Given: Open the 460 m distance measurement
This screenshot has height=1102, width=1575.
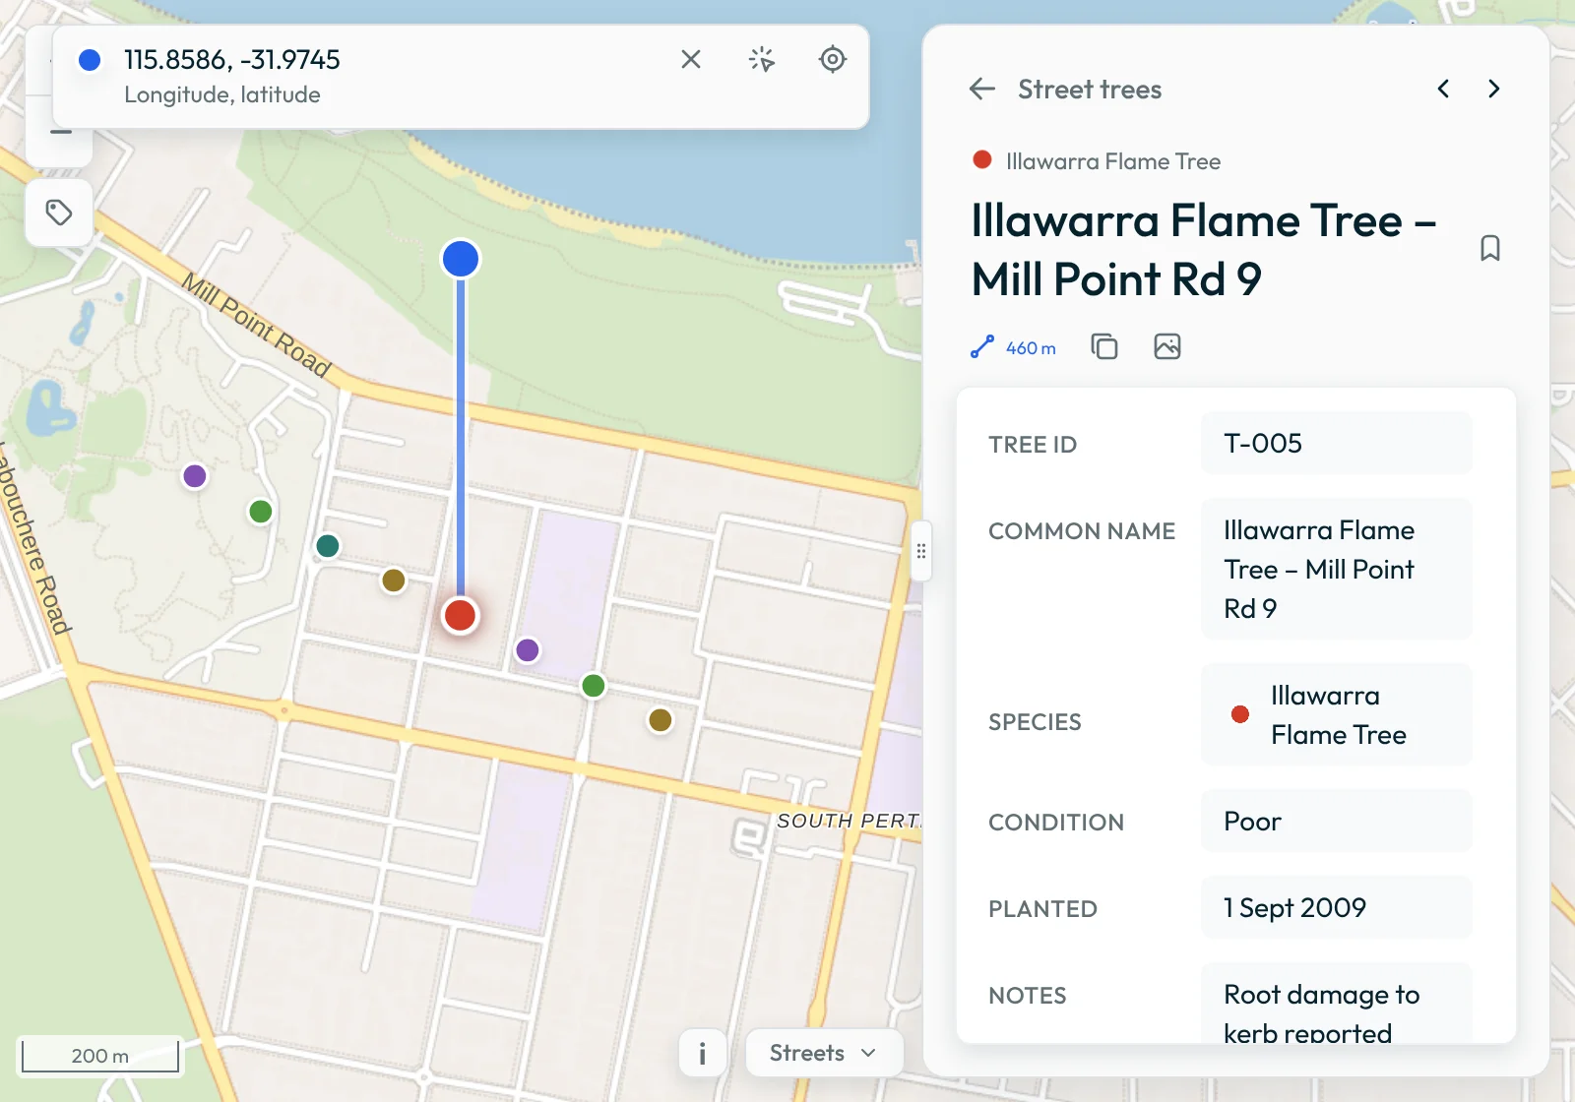Looking at the screenshot, I should pyautogui.click(x=1013, y=347).
